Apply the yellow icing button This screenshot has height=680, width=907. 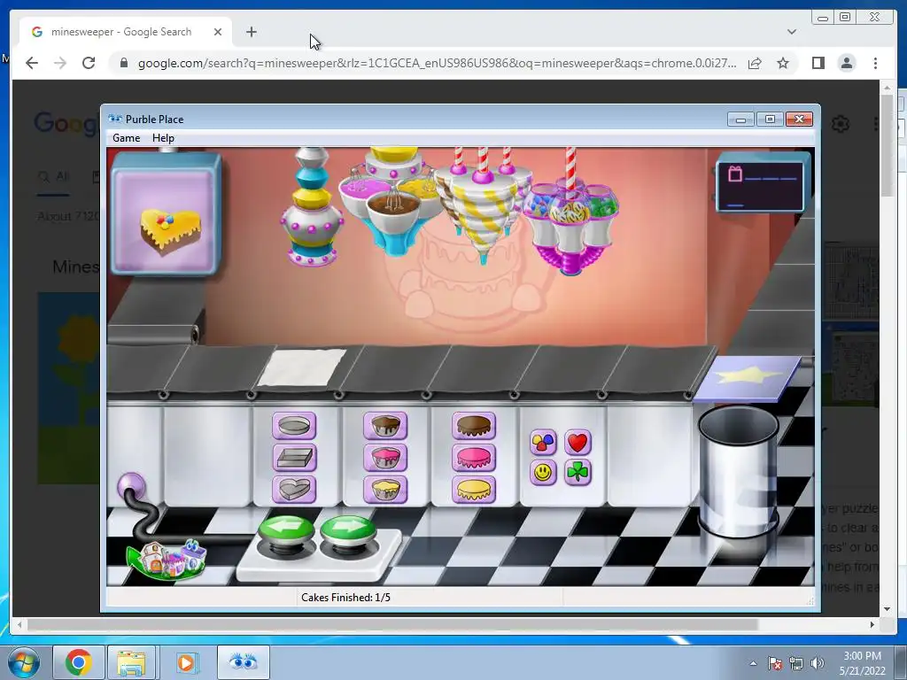pyautogui.click(x=474, y=490)
